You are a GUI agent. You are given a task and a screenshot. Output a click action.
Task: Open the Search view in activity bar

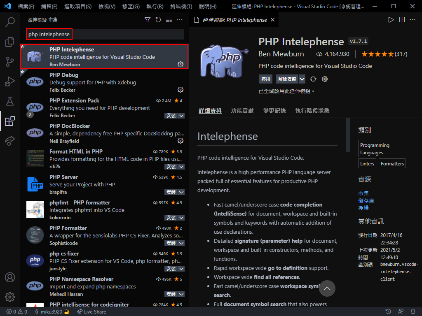tap(10, 22)
